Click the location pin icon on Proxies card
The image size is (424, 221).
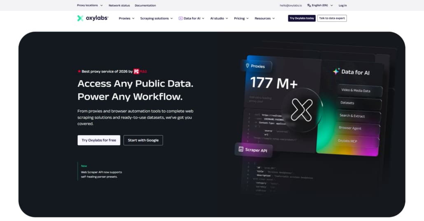click(x=247, y=66)
